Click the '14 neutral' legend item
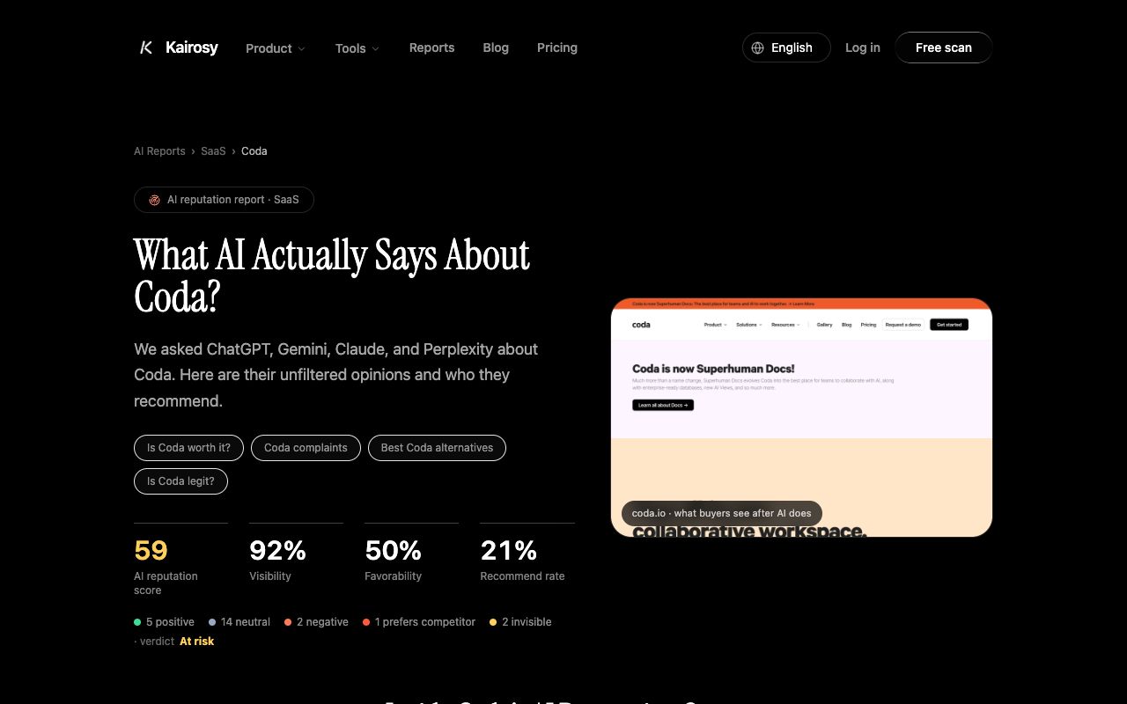The height and width of the screenshot is (704, 1127). click(x=239, y=622)
